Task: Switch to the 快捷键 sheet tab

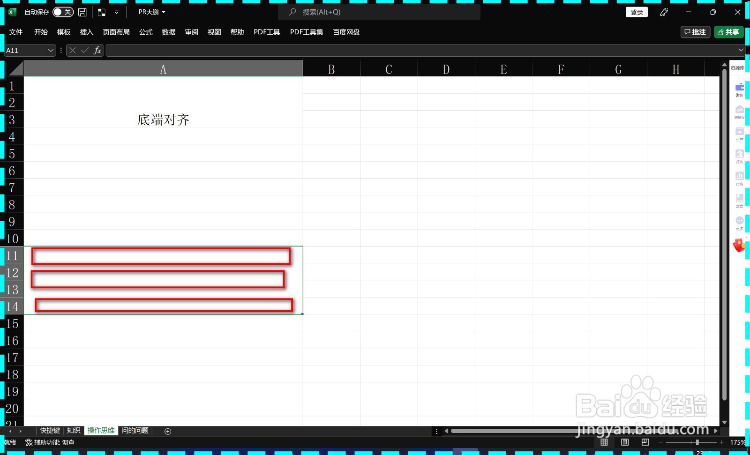Action: click(50, 431)
